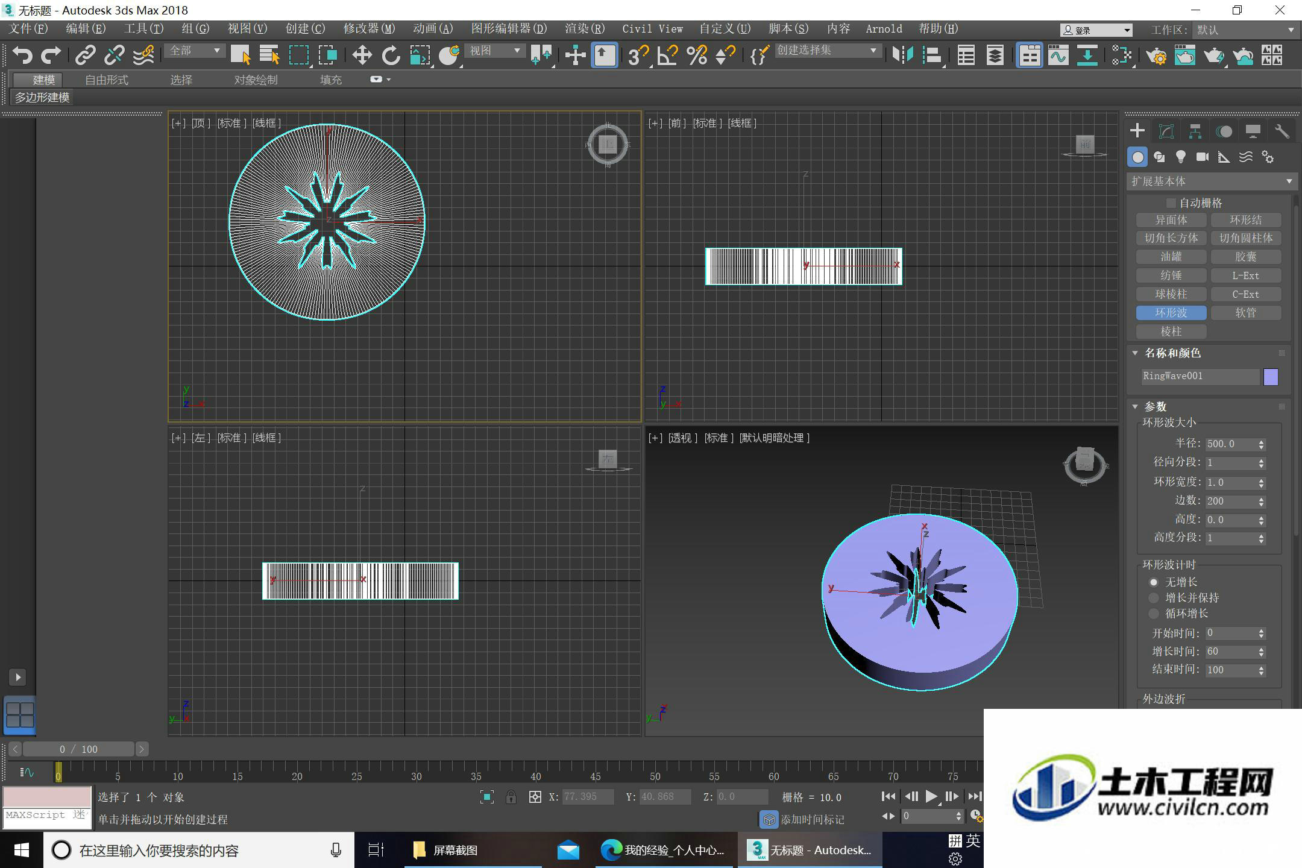The width and height of the screenshot is (1302, 868).
Task: Open the 修改器(M) menu
Action: point(369,28)
